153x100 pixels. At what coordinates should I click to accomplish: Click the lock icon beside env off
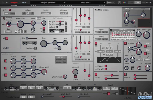point(16,32)
